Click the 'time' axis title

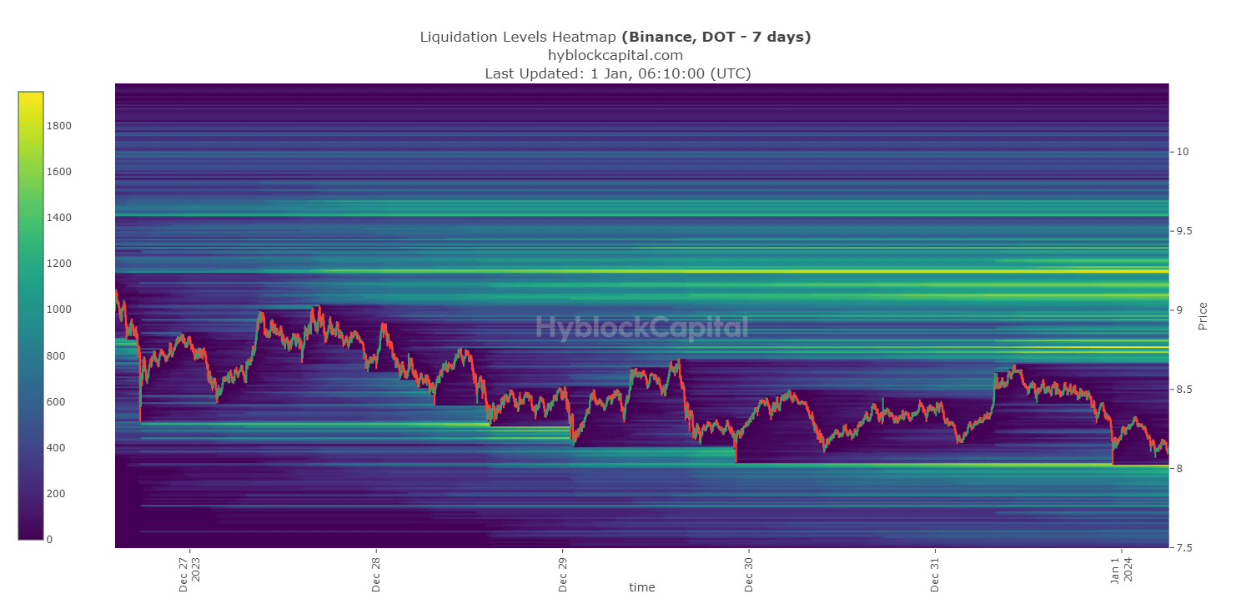pyautogui.click(x=642, y=587)
